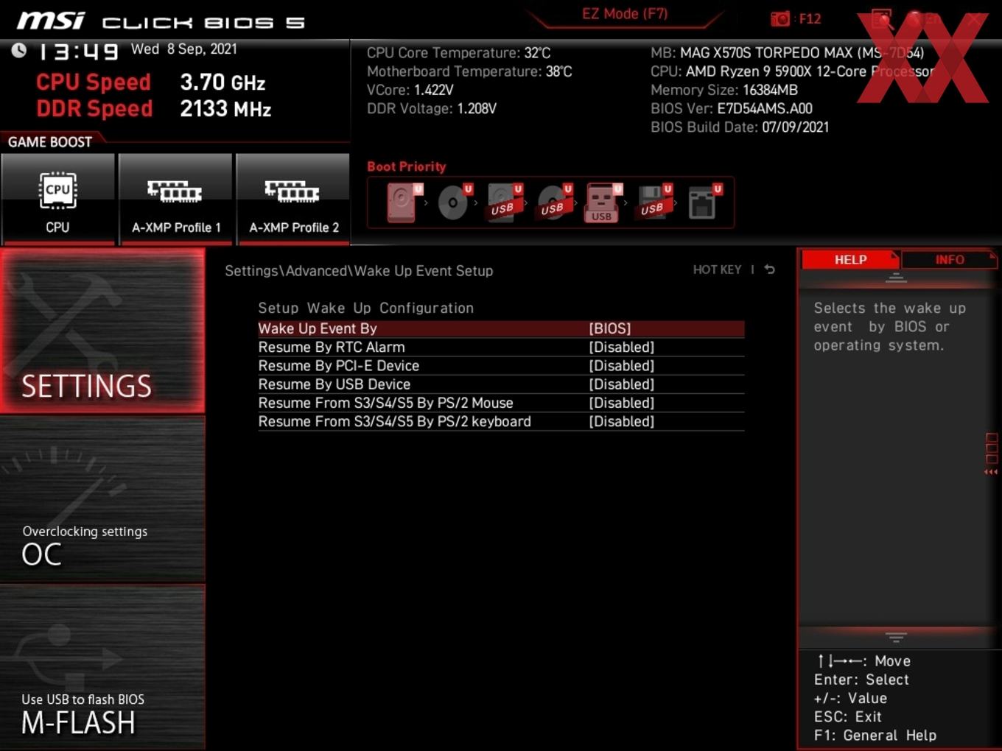
Task: Select the first hard disk boot device icon
Action: click(403, 202)
